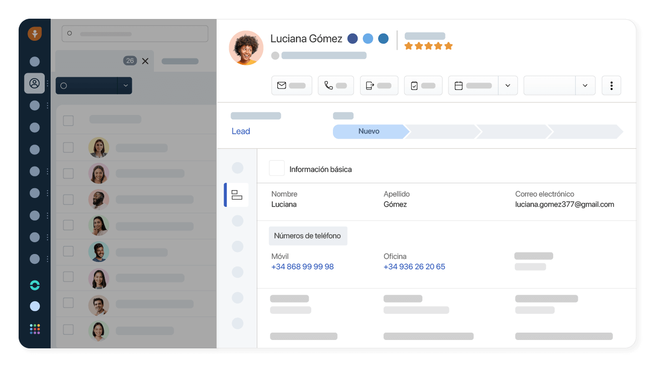Select the Nuevo lifecycle stage
This screenshot has width=655, height=367.
click(x=369, y=132)
